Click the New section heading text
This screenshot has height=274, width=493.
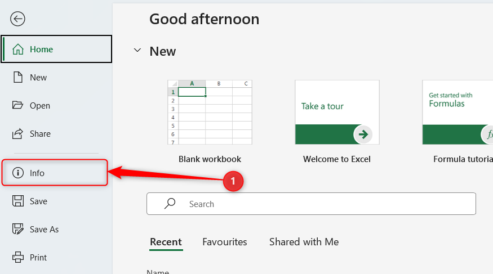pos(163,51)
